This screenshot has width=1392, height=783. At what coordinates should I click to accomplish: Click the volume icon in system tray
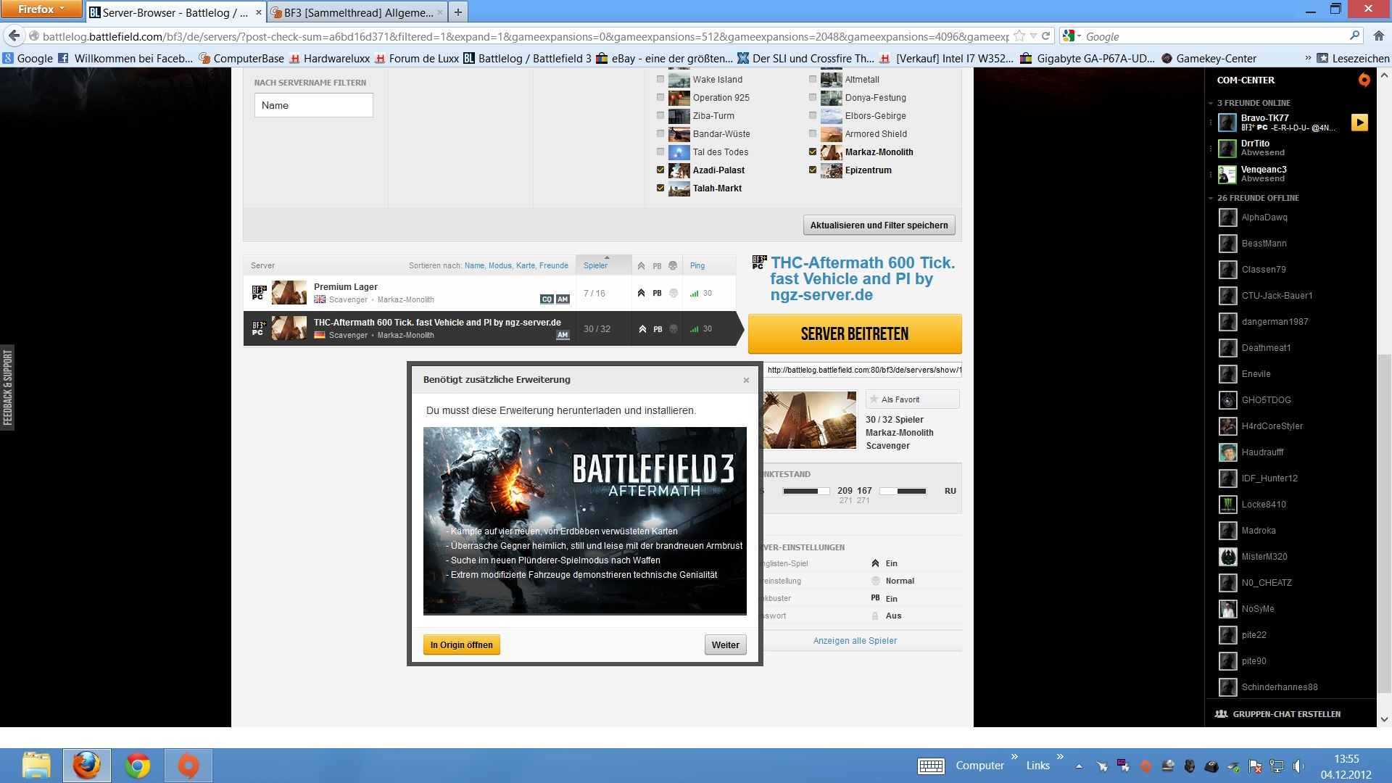pos(1298,766)
